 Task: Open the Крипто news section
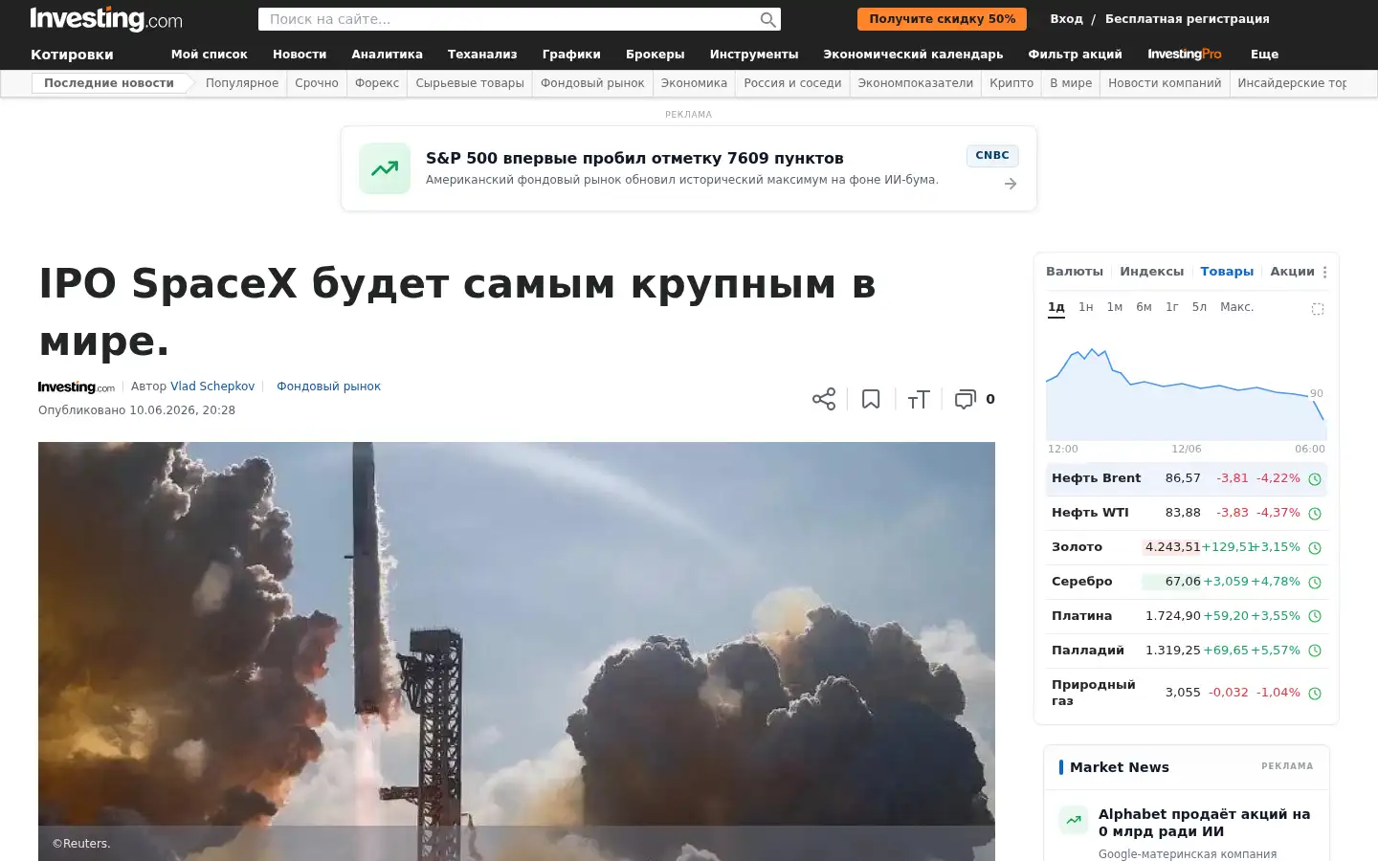pos(1011,83)
